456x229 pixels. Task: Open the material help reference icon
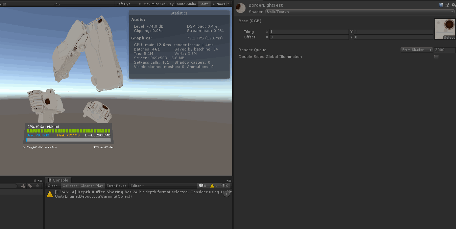pos(441,5)
